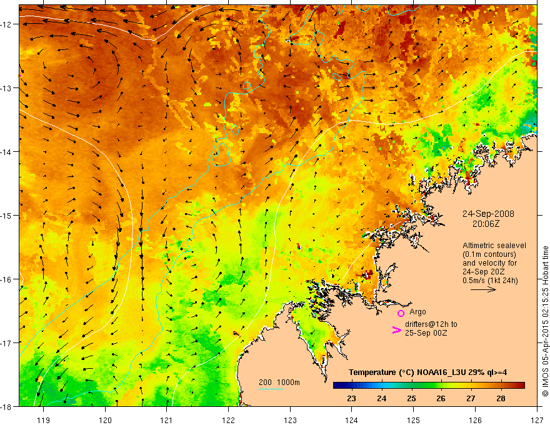The image size is (550, 425).
Task: Click the longitude axis label 122
Action: tap(228, 420)
